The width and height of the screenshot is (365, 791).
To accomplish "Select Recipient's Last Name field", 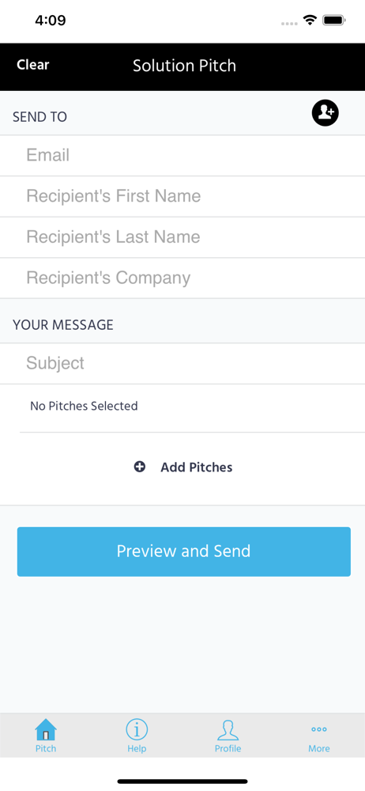I will [182, 237].
